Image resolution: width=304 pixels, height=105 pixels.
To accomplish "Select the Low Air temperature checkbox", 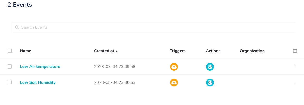I will 10,66.
